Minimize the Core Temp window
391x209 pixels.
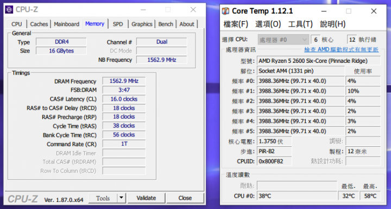pyautogui.click(x=324, y=11)
